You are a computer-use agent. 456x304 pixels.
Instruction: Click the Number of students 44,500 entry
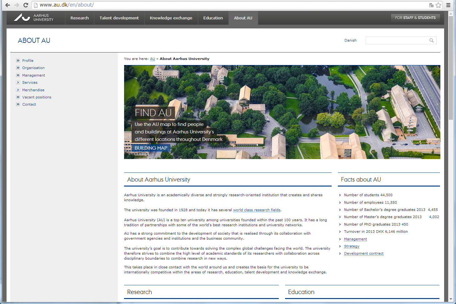click(368, 195)
